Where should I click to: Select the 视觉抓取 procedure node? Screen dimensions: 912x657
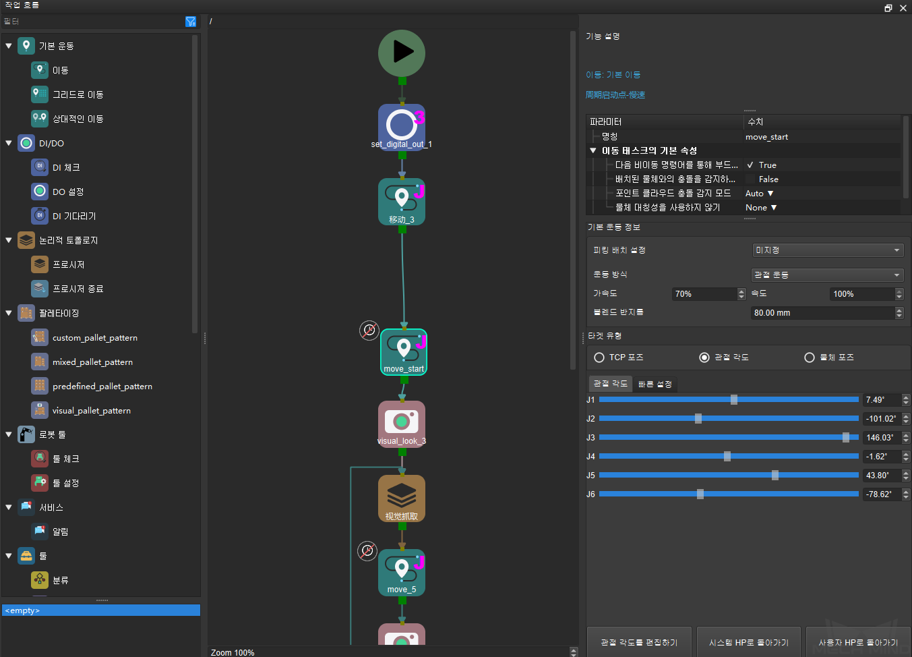(402, 498)
